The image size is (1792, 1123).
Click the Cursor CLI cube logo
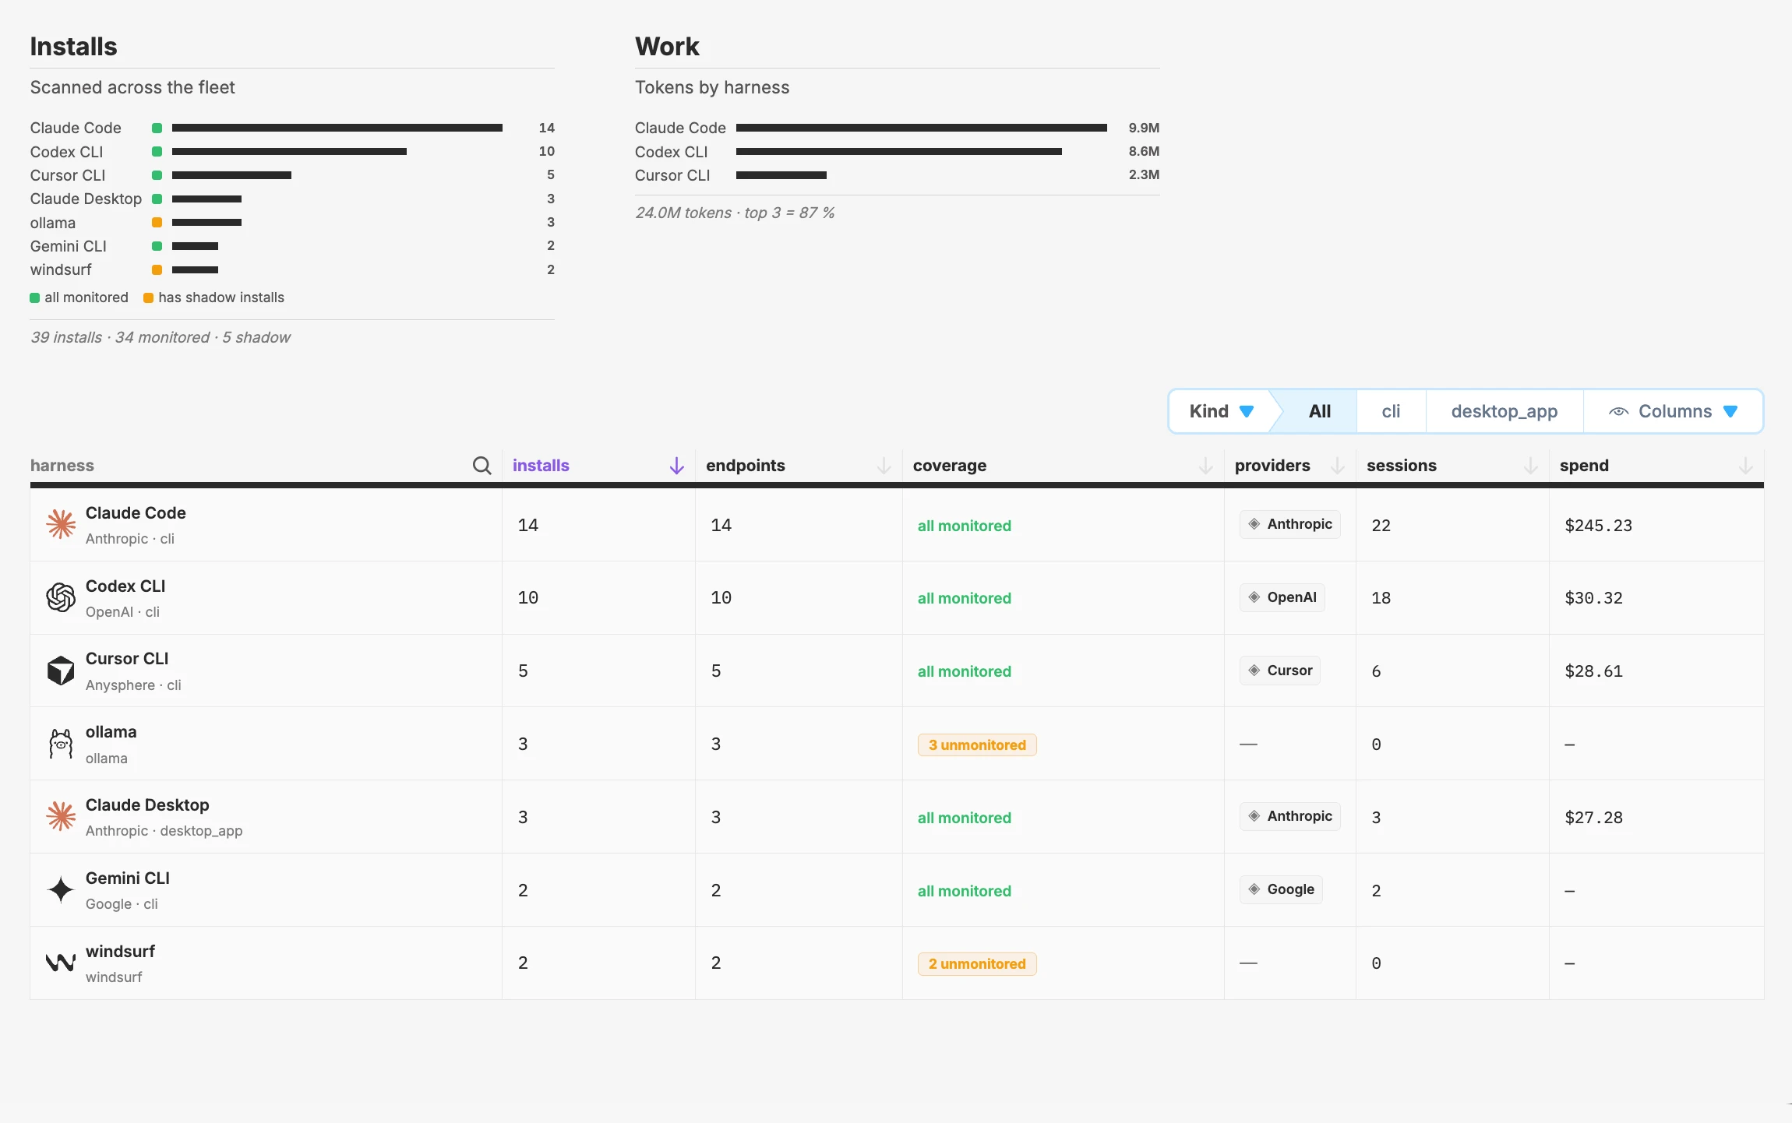[61, 671]
